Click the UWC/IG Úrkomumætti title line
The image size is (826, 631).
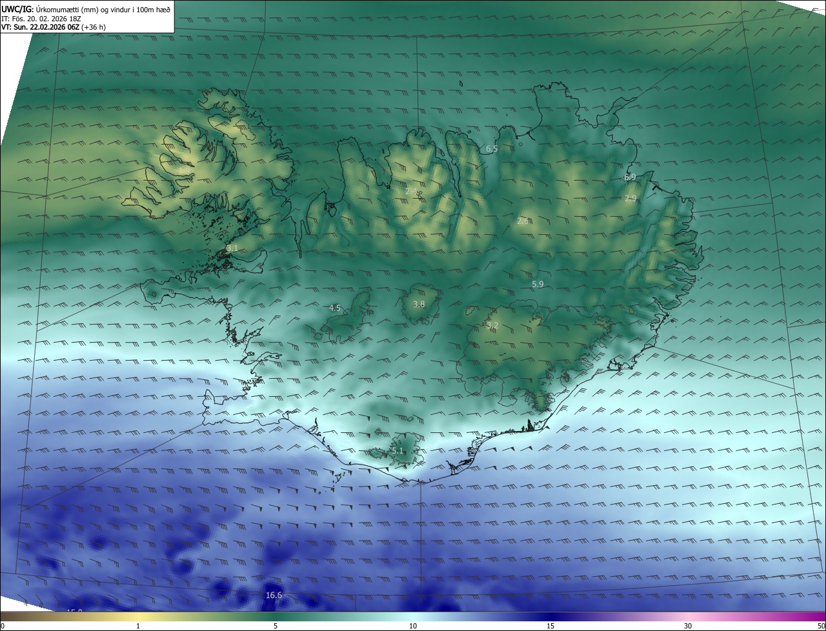click(86, 9)
